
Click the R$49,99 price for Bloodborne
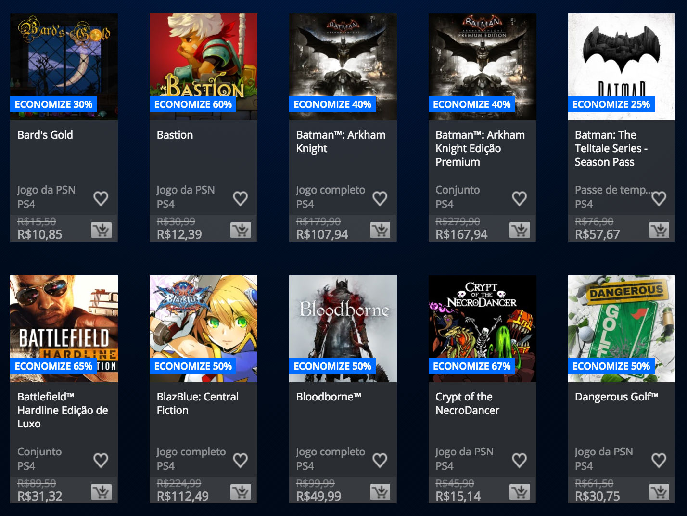pos(318,496)
